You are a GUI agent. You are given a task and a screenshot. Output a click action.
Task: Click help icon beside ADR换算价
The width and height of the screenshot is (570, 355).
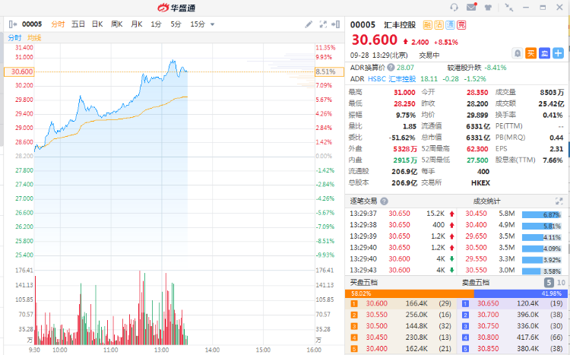tap(391, 68)
